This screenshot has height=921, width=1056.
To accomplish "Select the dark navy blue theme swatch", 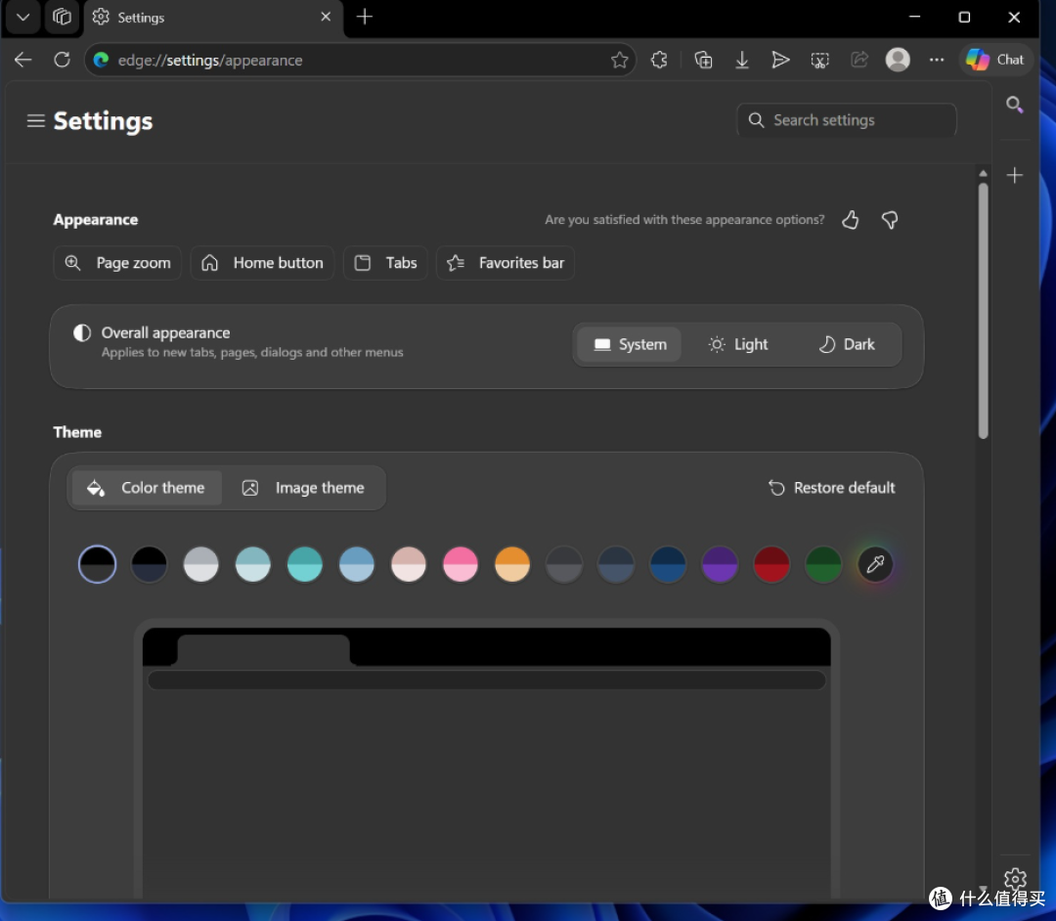I will (668, 564).
